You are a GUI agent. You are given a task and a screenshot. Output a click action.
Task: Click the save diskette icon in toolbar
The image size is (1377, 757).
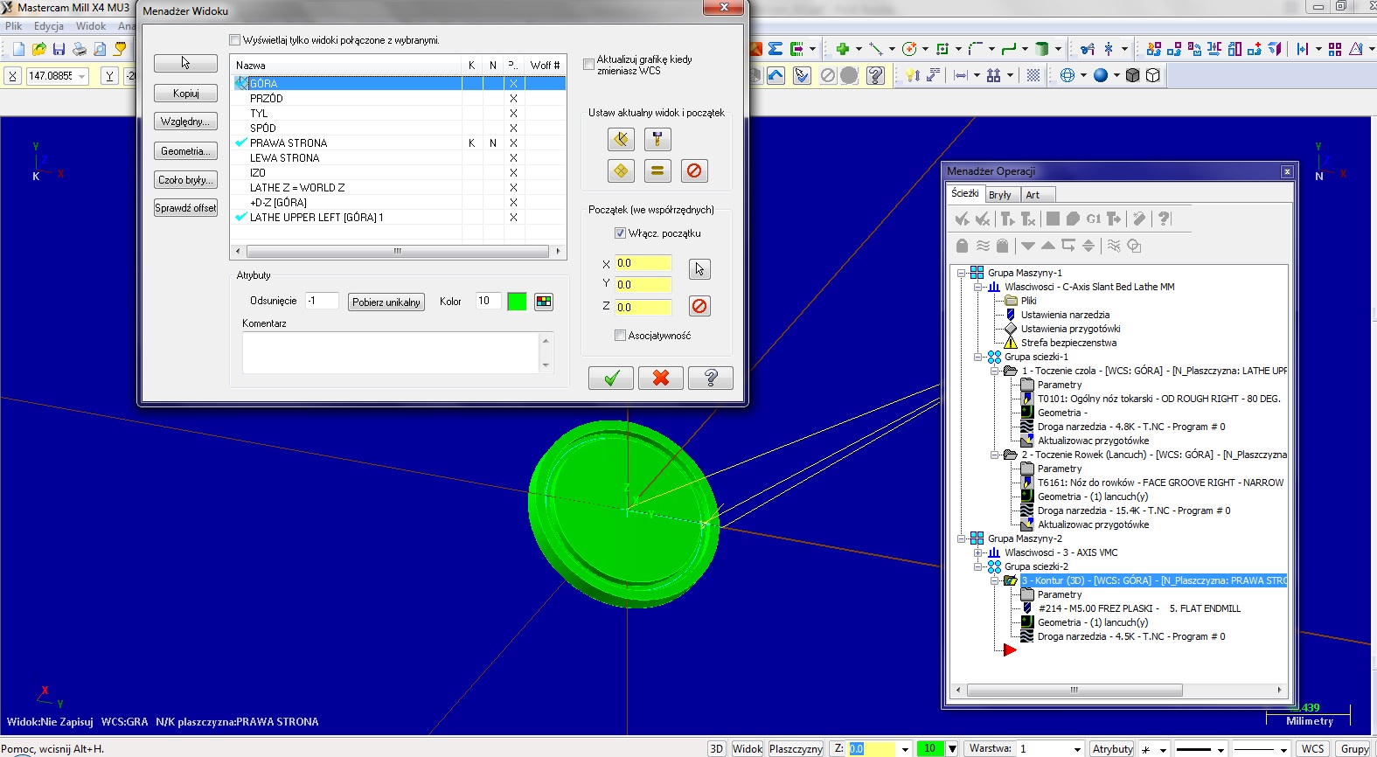pos(59,49)
